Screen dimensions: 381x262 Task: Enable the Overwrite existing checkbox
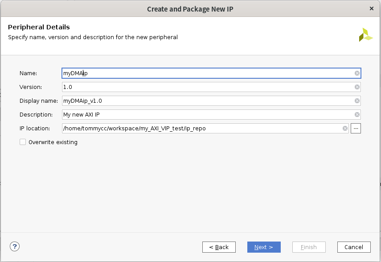click(x=23, y=142)
